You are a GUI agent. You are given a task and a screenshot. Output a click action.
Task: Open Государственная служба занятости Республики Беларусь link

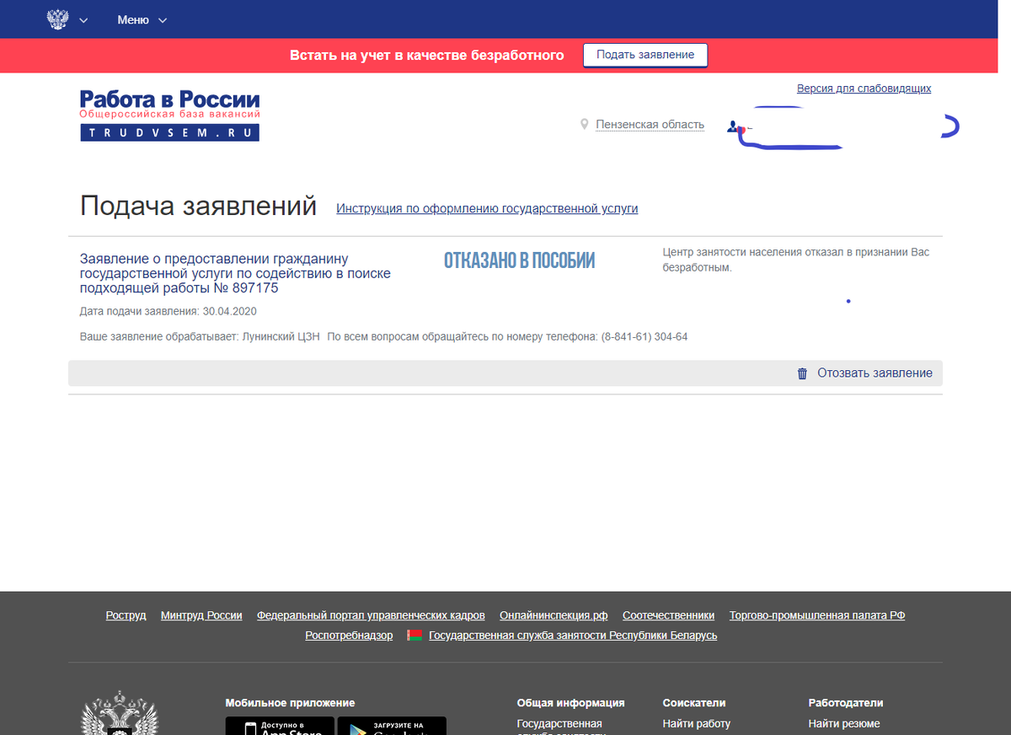click(573, 636)
